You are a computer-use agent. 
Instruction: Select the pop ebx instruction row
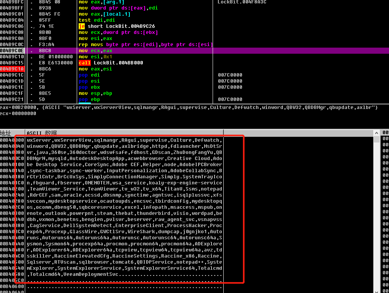point(89,87)
